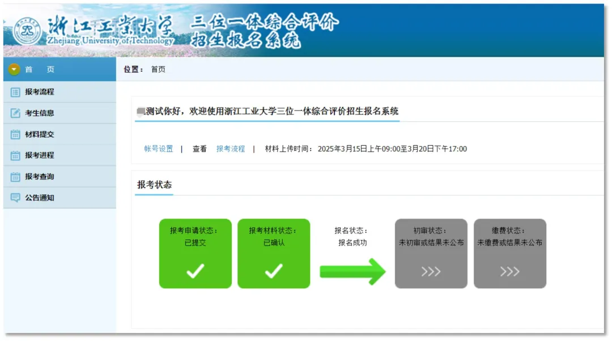Screen dimensions: 612x341
Task: Click the 已提交 status text
Action: click(x=195, y=242)
